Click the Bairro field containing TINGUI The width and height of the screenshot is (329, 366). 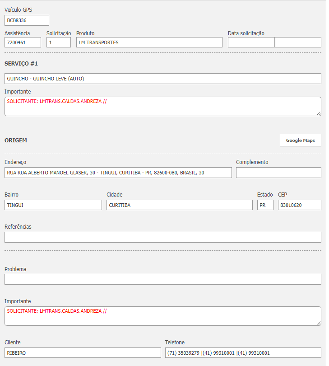point(53,205)
